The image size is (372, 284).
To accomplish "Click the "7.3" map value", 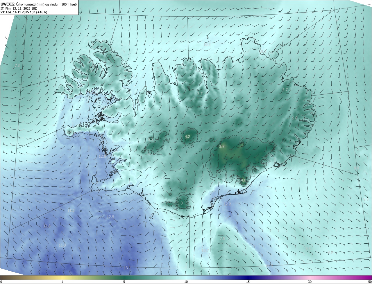I will point(17,66).
